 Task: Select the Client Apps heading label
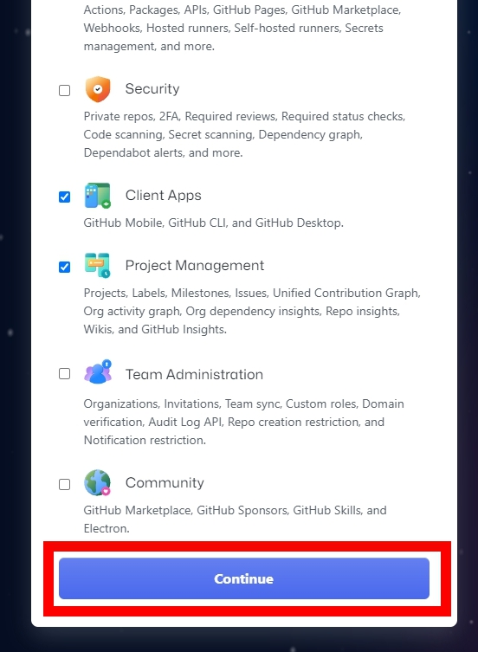[x=163, y=196]
